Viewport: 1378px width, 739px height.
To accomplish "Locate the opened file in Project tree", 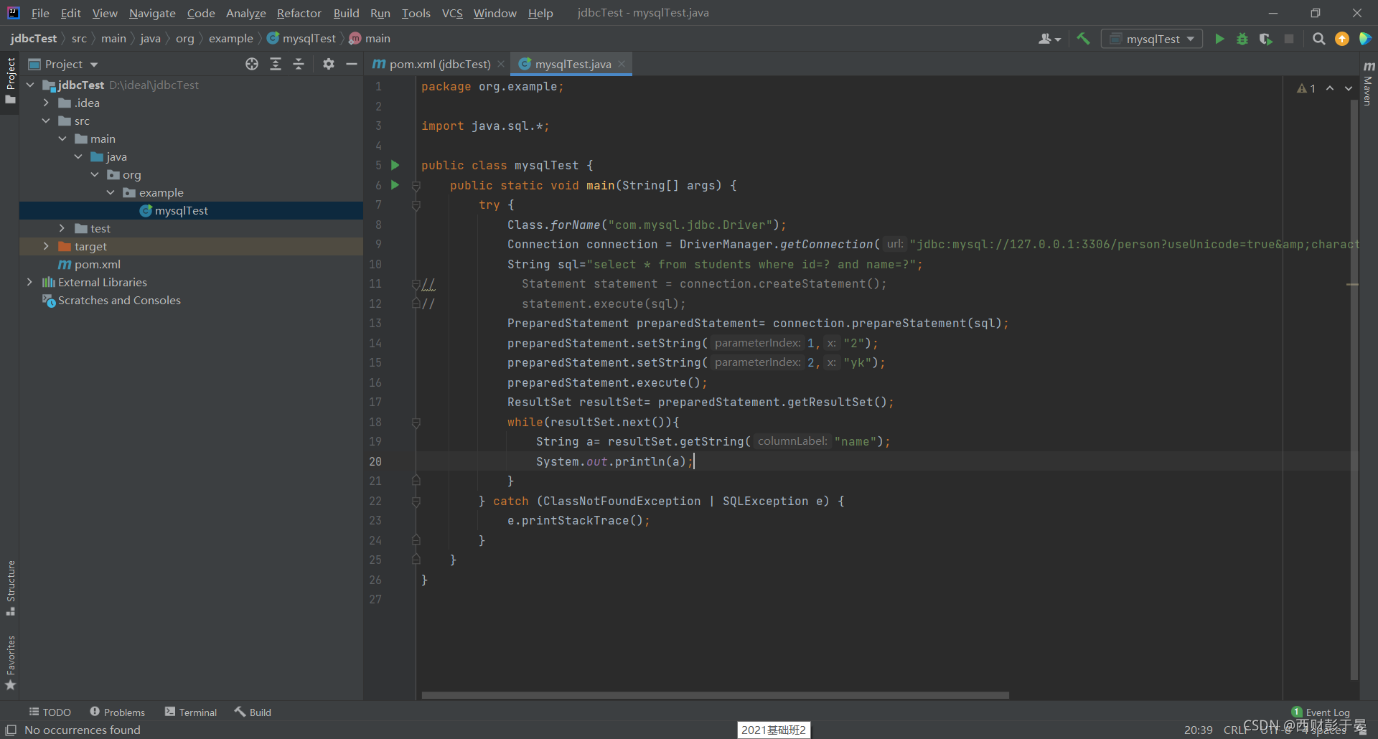I will [252, 64].
